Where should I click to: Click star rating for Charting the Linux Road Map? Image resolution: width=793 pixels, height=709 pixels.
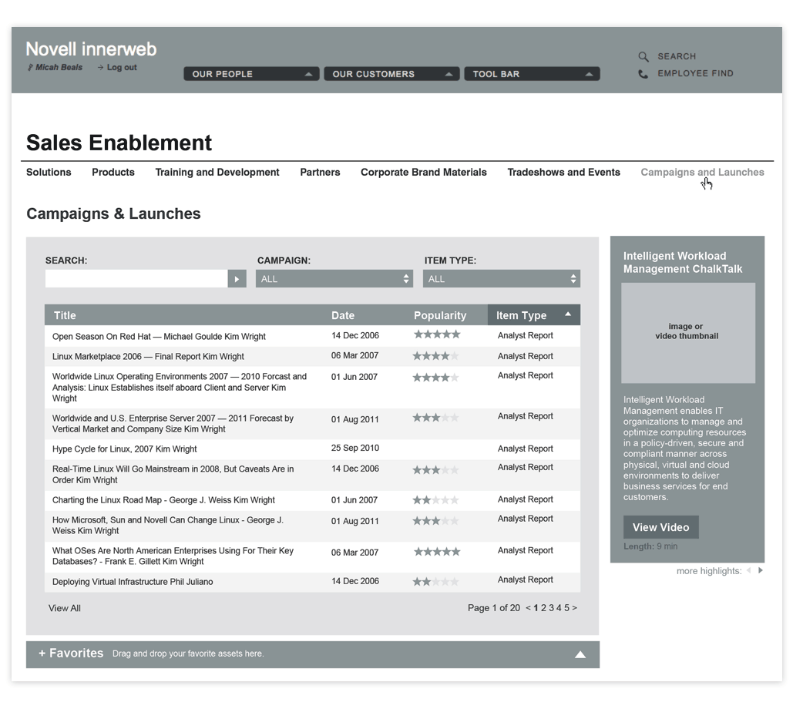pyautogui.click(x=436, y=500)
